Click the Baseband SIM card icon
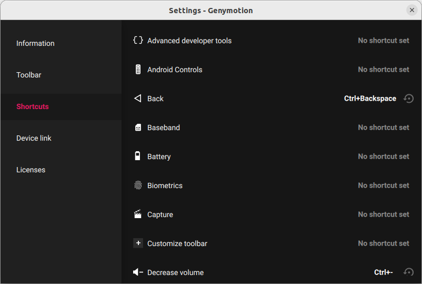The height and width of the screenshot is (284, 422). click(138, 128)
